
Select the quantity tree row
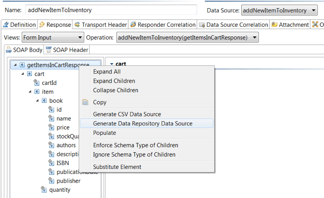click(x=56, y=189)
